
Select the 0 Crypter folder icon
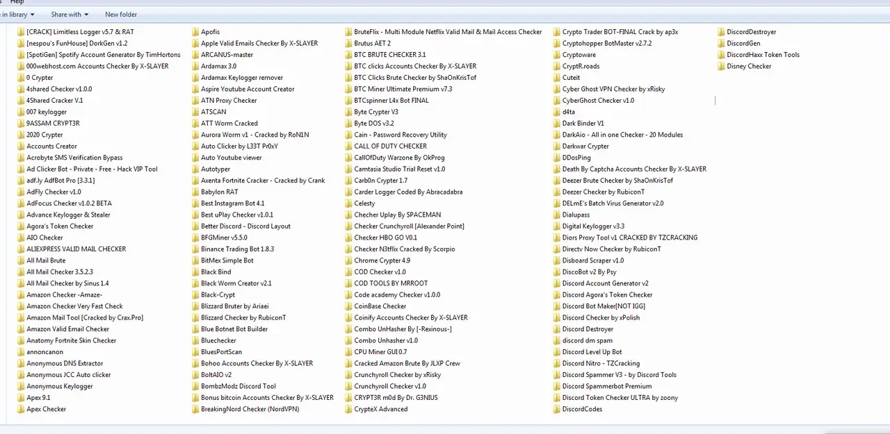click(21, 77)
